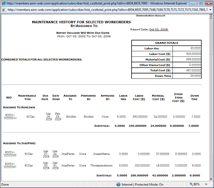Click the 'Done' status text
The width and height of the screenshot is (214, 188).
click(5, 184)
